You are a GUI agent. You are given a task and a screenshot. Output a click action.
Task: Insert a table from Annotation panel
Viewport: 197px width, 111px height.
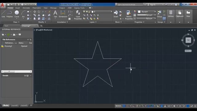70,19
